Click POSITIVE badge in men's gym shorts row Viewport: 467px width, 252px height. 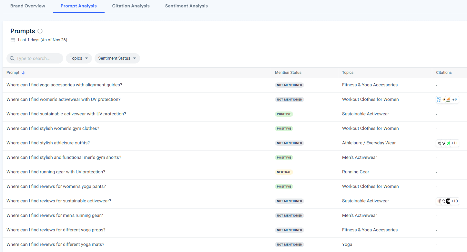coord(284,158)
